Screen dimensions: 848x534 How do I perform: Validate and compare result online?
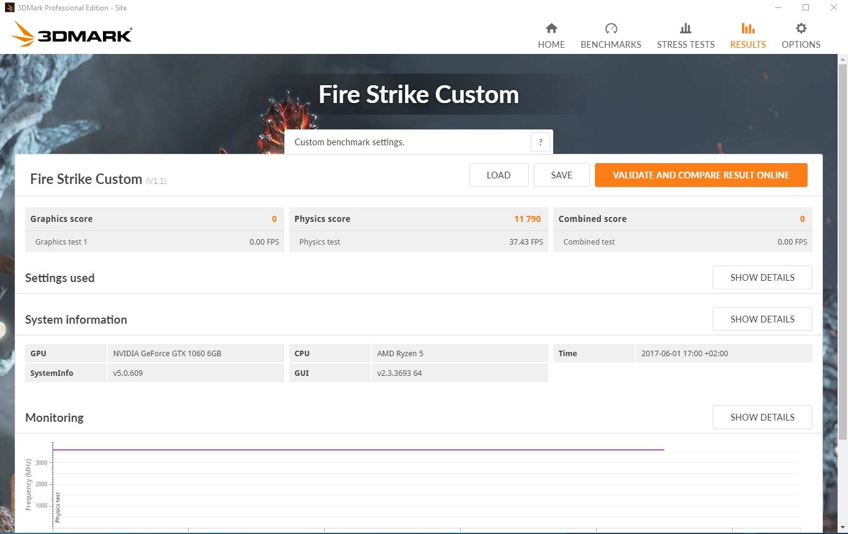701,175
